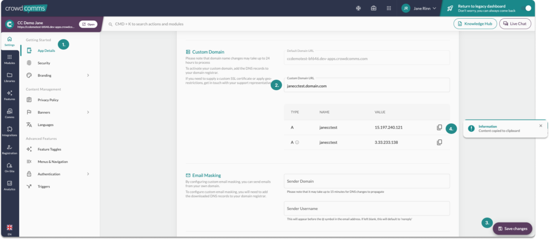Click the Save changes button

[x=513, y=229]
